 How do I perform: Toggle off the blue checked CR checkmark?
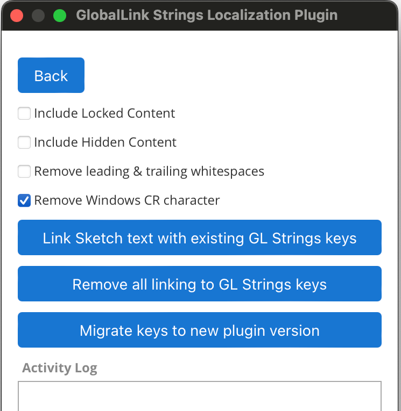[24, 200]
